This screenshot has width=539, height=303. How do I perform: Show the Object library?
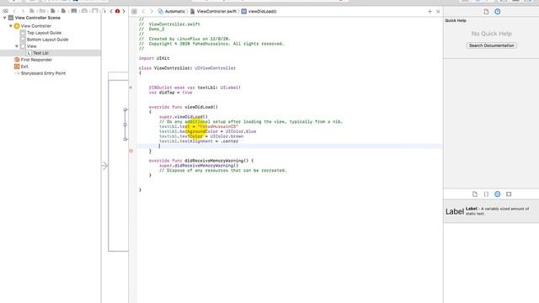point(498,194)
